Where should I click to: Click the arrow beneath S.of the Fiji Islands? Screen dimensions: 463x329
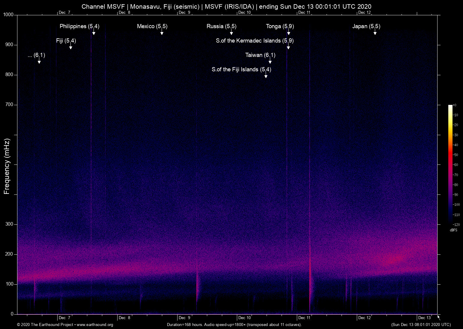point(266,76)
